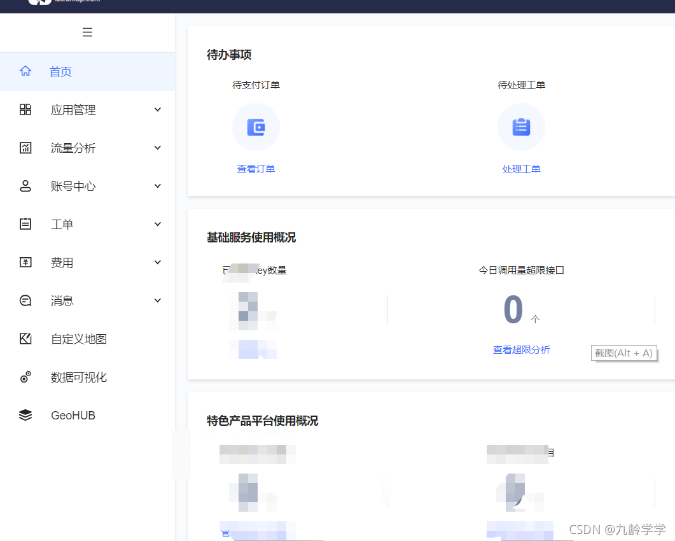Image resolution: width=675 pixels, height=541 pixels.
Task: Toggle the sidebar with the hamburger menu
Action: (87, 32)
